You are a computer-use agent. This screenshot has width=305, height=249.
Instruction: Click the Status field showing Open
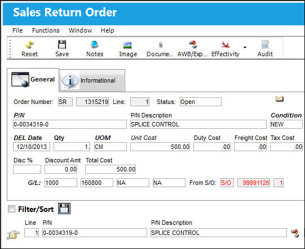click(x=201, y=102)
